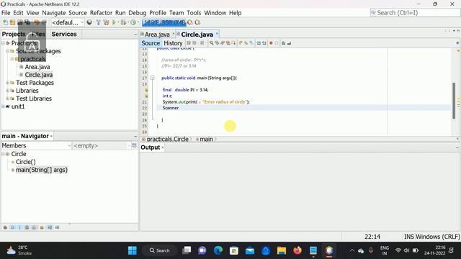Click the garbage collection icon beside memory bar

pyautogui.click(x=190, y=22)
